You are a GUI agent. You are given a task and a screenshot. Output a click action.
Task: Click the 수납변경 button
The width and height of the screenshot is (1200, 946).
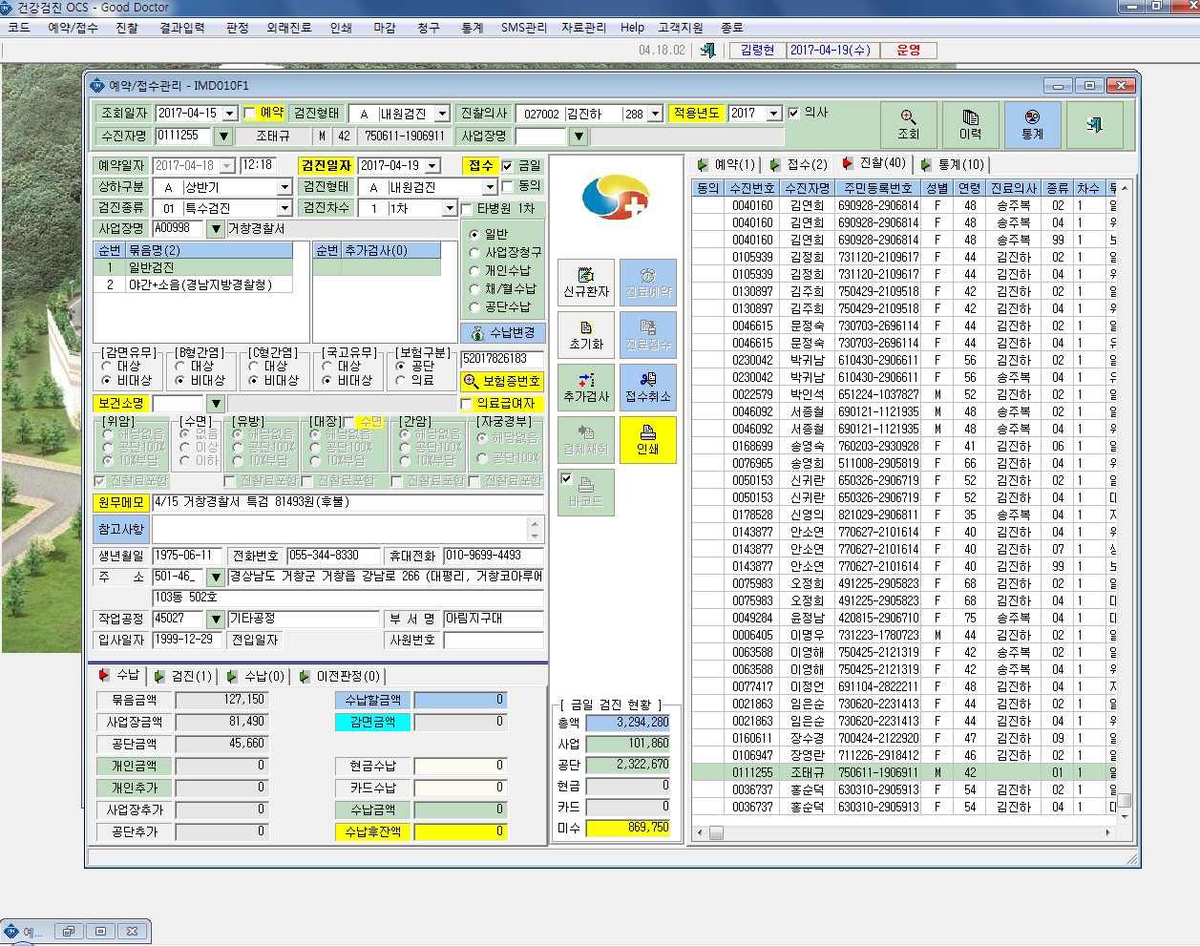tap(502, 332)
